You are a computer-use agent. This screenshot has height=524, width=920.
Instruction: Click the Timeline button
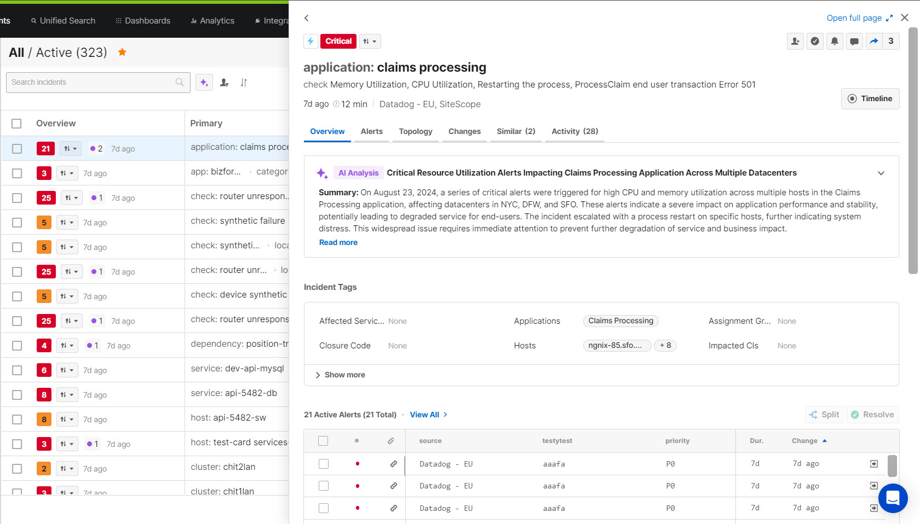click(x=870, y=98)
